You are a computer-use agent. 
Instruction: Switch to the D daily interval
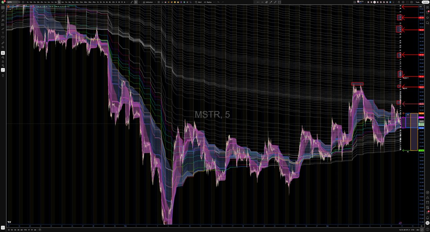(x=116, y=2)
